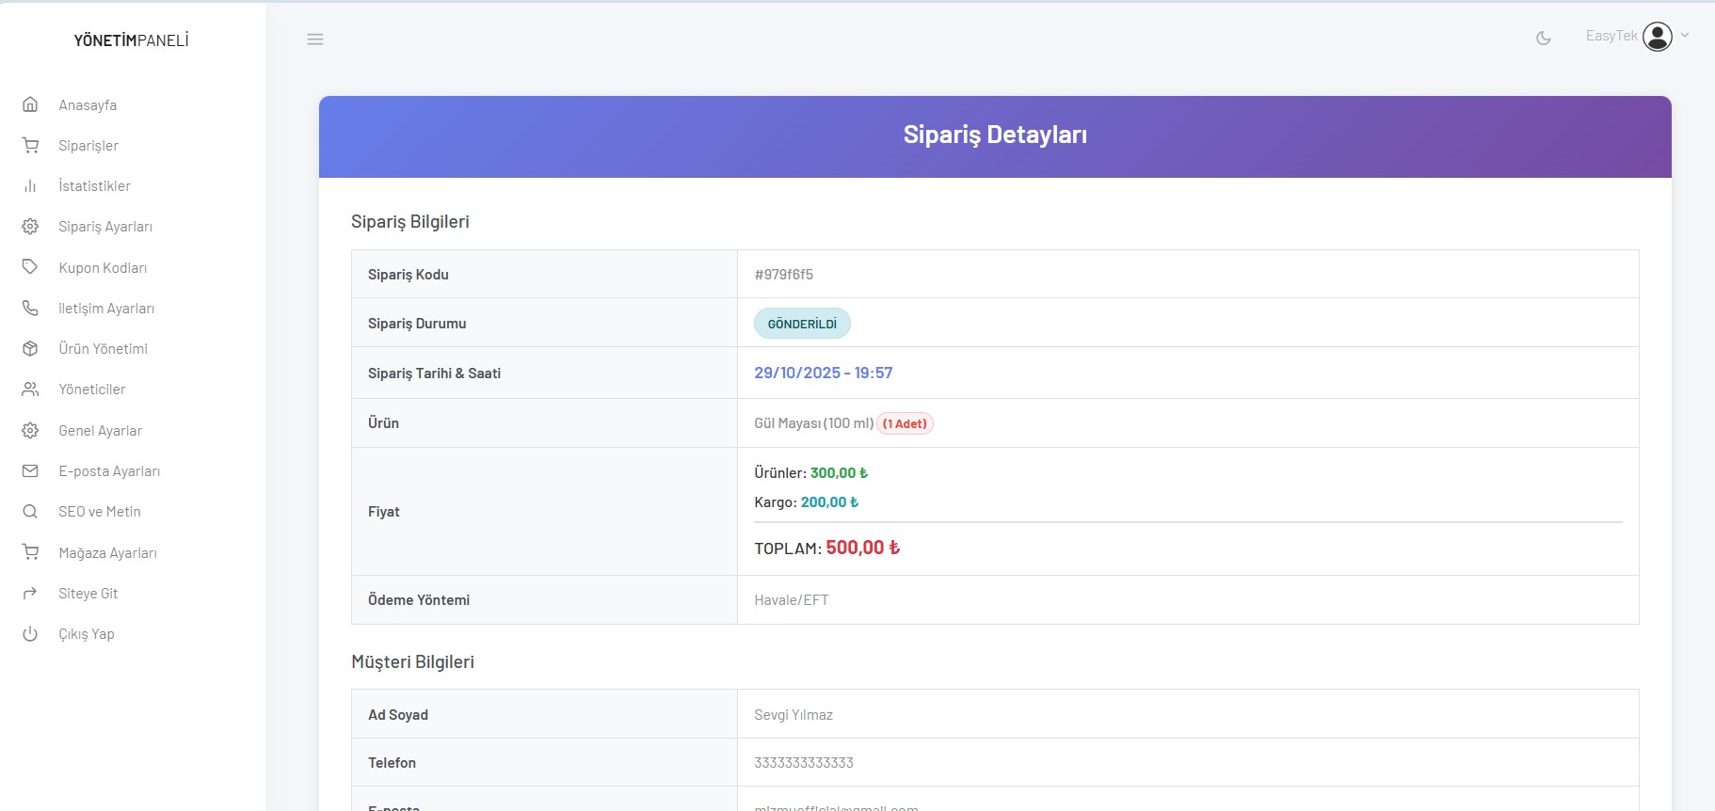Click the Genel Ayarlar gear icon

pos(30,430)
